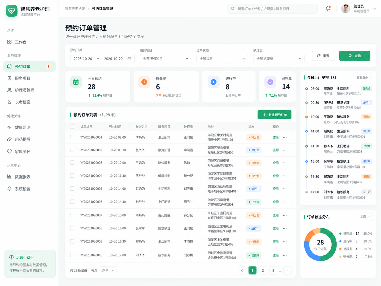Click the 用药提醒 pill icon in sidebar
The image size is (381, 286).
pyautogui.click(x=9, y=139)
